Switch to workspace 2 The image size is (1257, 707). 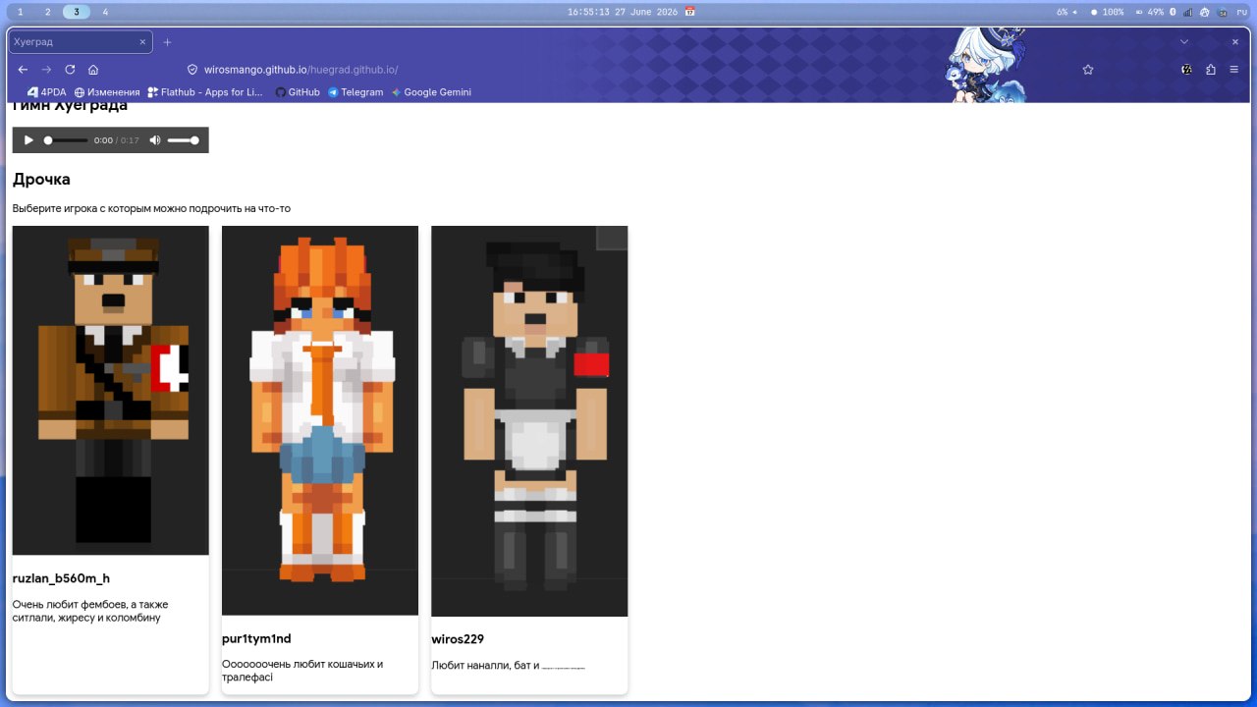click(47, 12)
